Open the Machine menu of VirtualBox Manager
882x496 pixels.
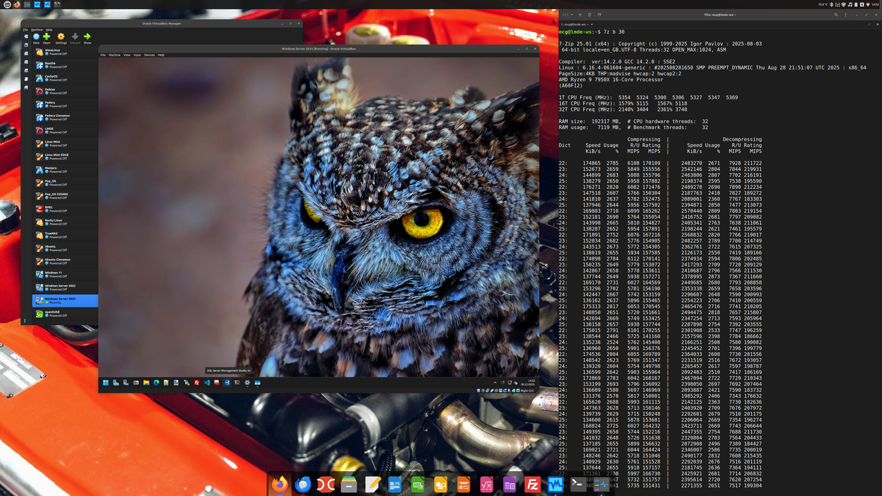[37, 30]
